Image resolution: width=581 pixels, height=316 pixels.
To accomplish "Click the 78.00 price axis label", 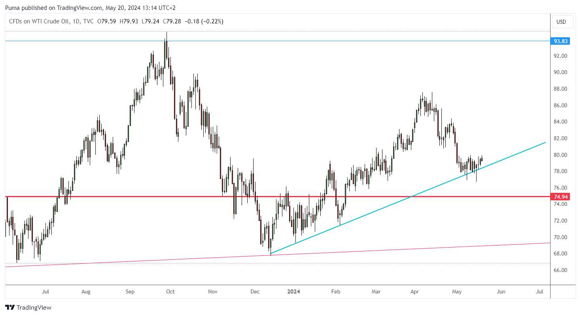I will pyautogui.click(x=561, y=171).
